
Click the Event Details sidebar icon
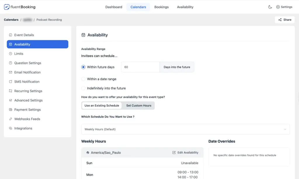pyautogui.click(x=11, y=35)
